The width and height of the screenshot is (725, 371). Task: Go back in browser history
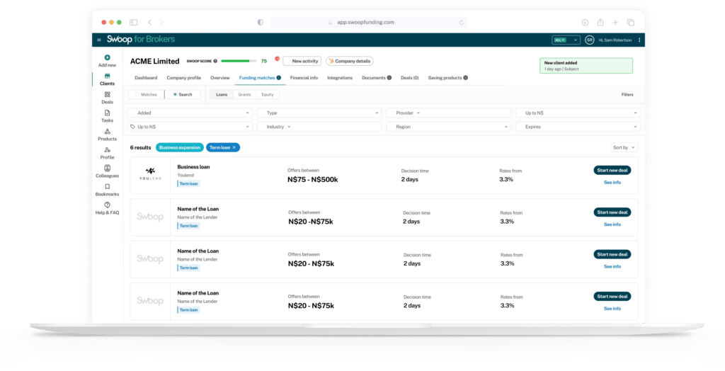coord(150,22)
